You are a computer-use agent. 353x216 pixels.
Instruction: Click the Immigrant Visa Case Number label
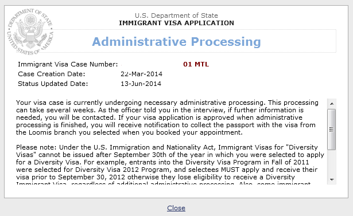point(68,64)
